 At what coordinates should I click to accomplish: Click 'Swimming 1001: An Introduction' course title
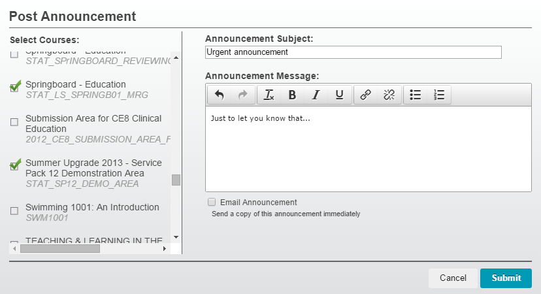(x=92, y=207)
